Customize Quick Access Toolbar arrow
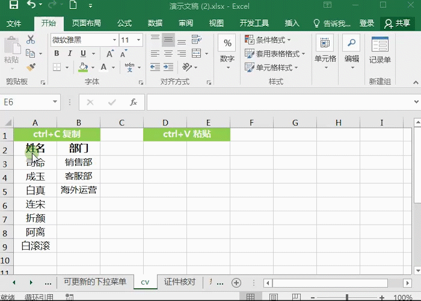 pos(90,5)
